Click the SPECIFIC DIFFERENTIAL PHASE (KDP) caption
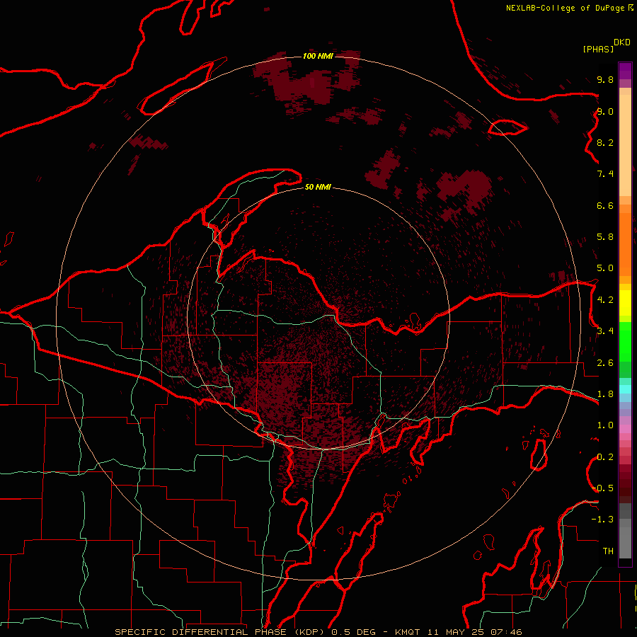The width and height of the screenshot is (637, 637). [x=219, y=632]
